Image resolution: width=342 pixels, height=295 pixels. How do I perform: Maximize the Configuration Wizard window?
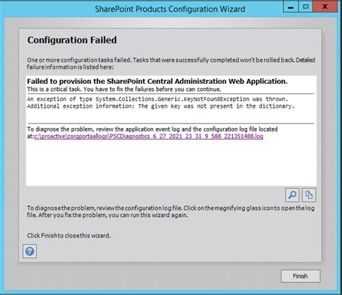[x=306, y=7]
